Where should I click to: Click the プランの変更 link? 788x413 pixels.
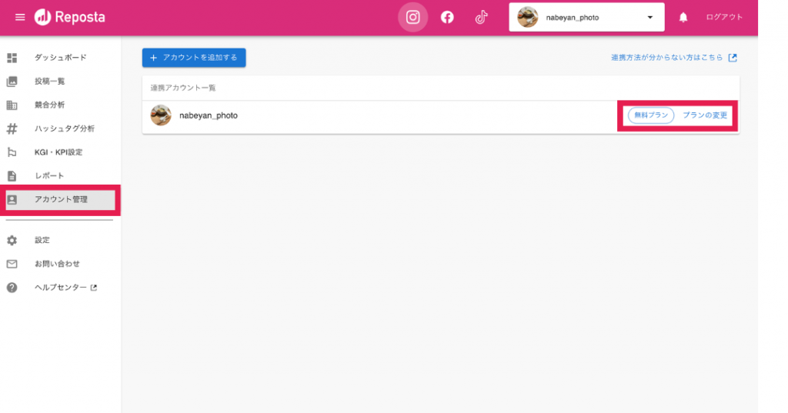tap(705, 115)
